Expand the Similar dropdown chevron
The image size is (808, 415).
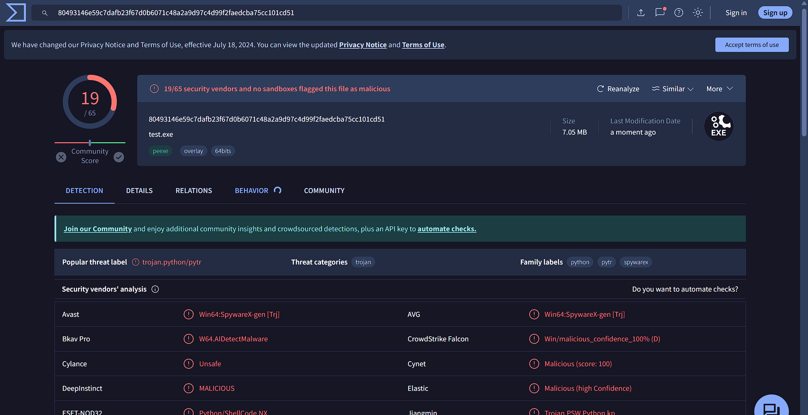pos(690,89)
